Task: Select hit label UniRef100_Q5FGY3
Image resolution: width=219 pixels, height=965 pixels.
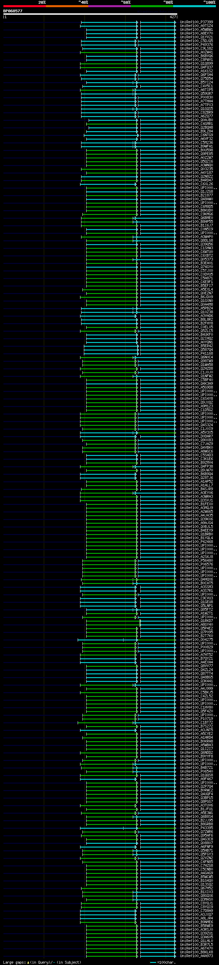Action: (x=196, y=854)
